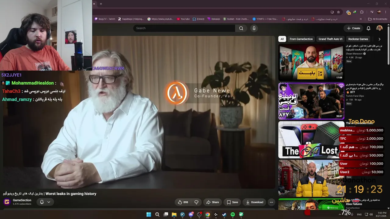
Task: Focus the YouTube Search field
Action: coord(184,28)
